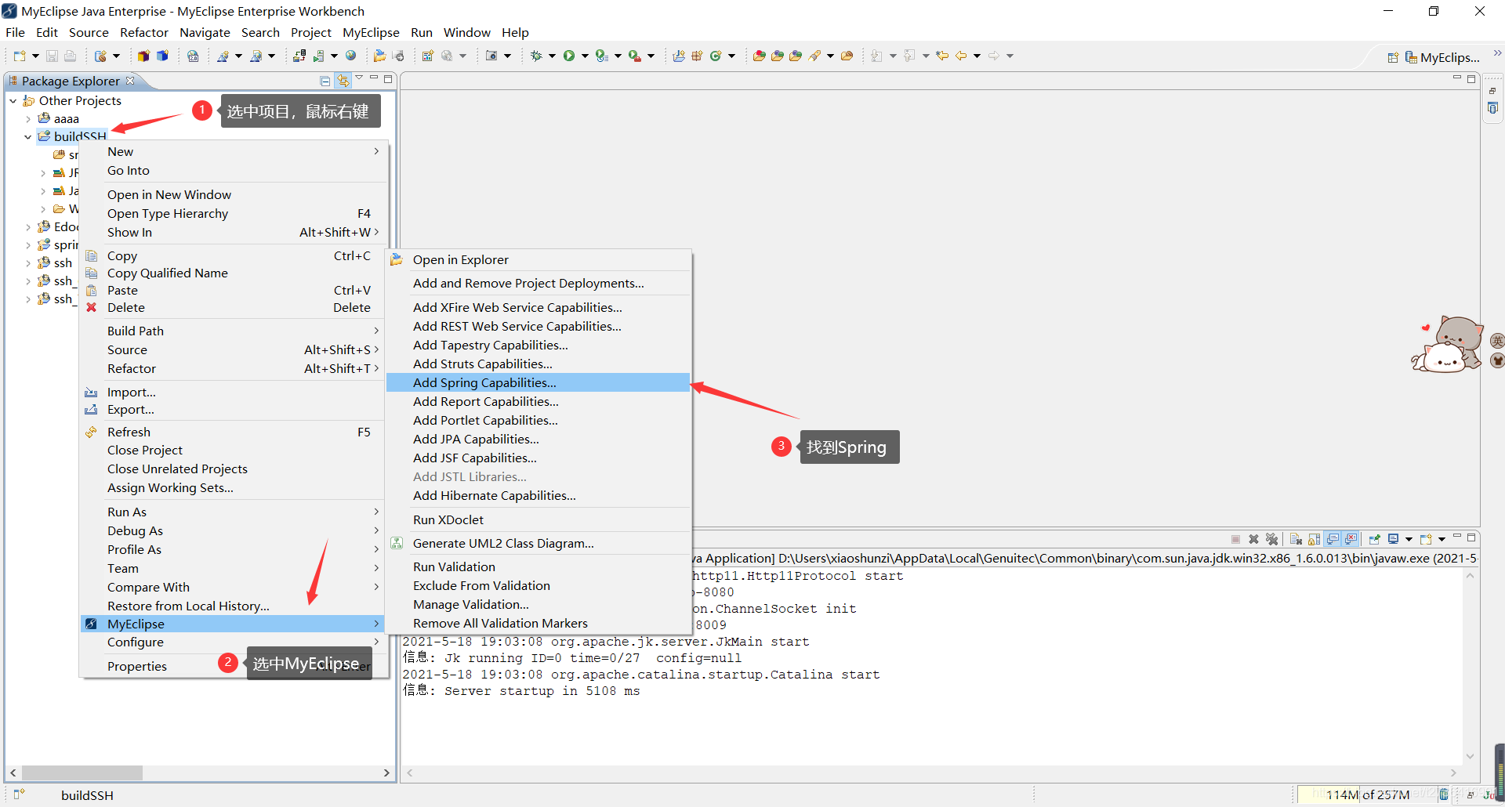
Task: Open the MyEclipse context menu item
Action: pyautogui.click(x=233, y=624)
